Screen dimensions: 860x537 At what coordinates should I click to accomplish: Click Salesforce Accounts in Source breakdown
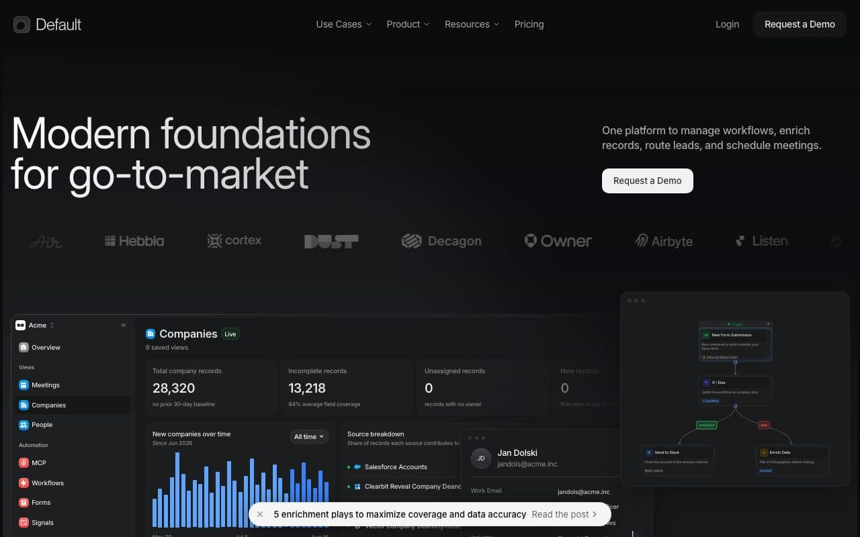click(396, 467)
